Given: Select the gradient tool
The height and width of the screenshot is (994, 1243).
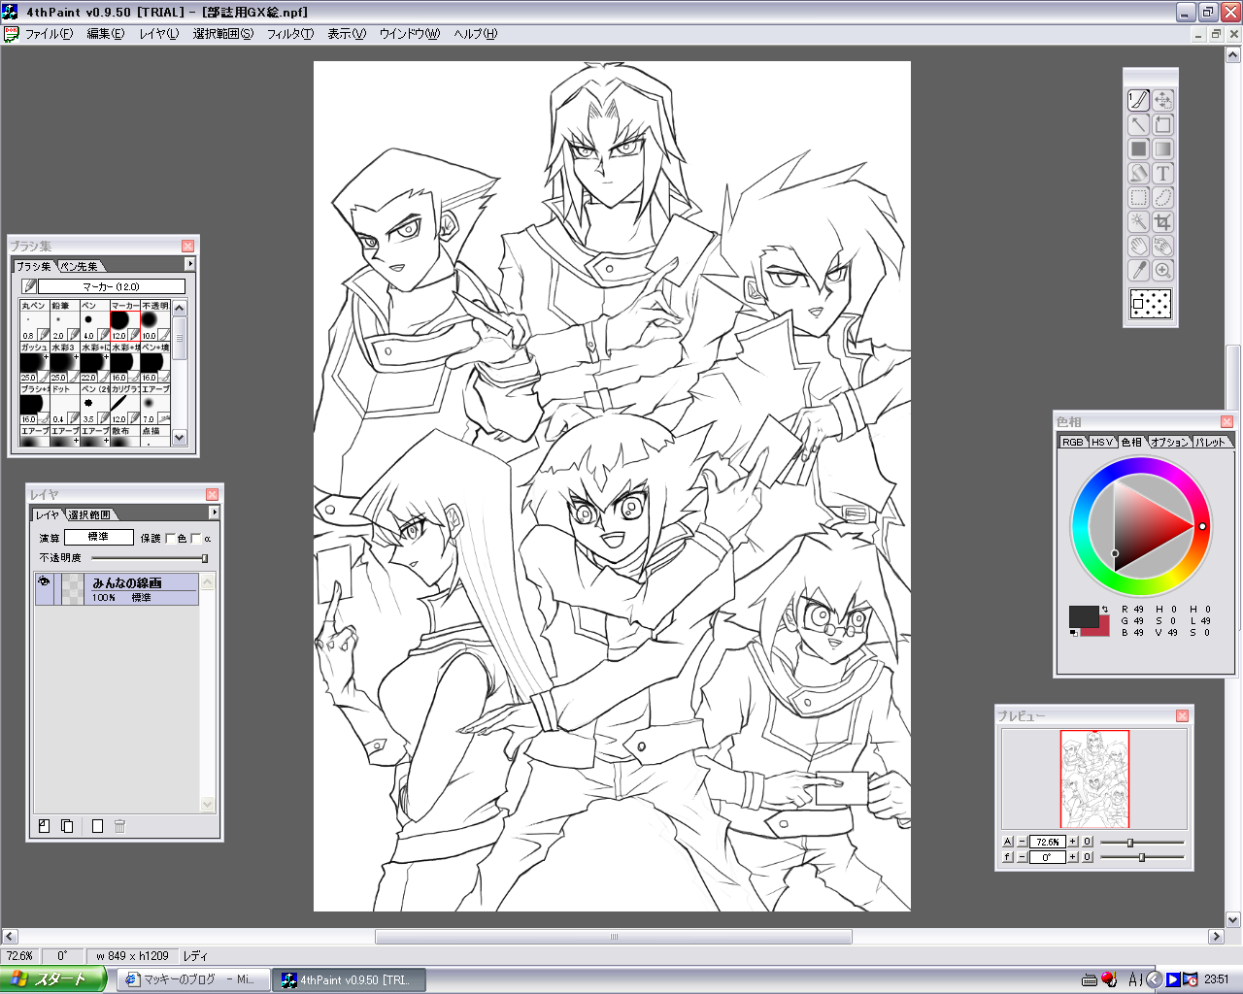Looking at the screenshot, I should 1162,149.
